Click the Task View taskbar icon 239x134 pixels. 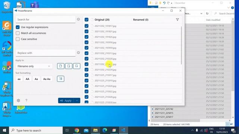point(67,130)
